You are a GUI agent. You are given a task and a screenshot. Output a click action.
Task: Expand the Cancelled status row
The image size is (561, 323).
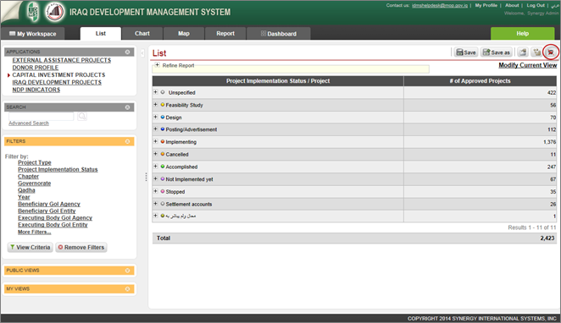tap(155, 154)
